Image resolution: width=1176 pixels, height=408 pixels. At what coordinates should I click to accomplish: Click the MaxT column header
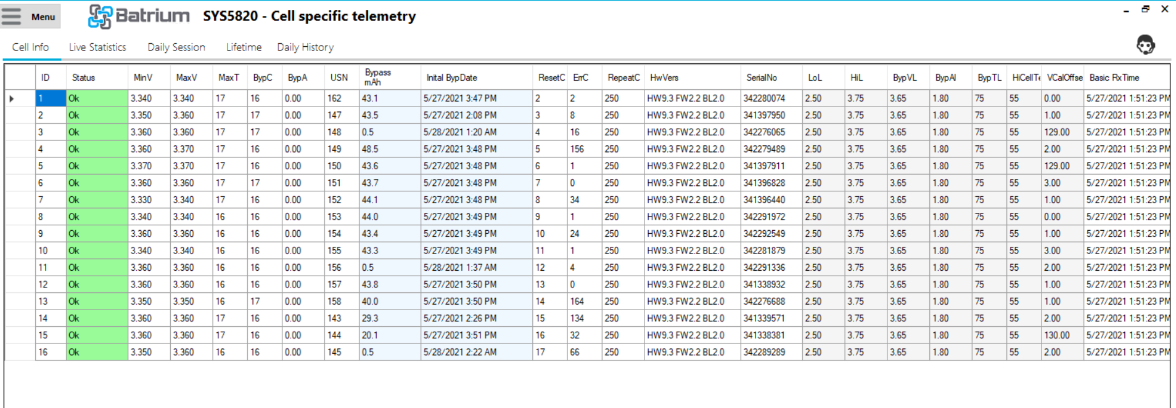[x=231, y=78]
